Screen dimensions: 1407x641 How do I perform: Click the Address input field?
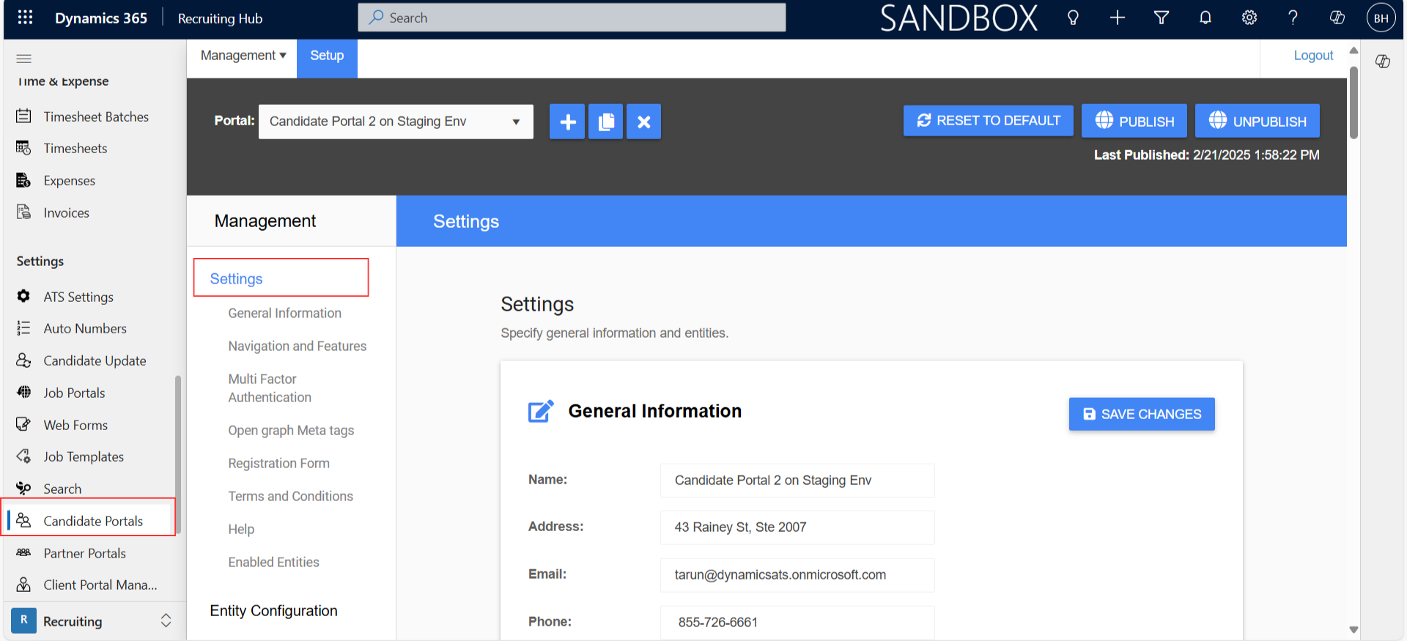click(797, 527)
